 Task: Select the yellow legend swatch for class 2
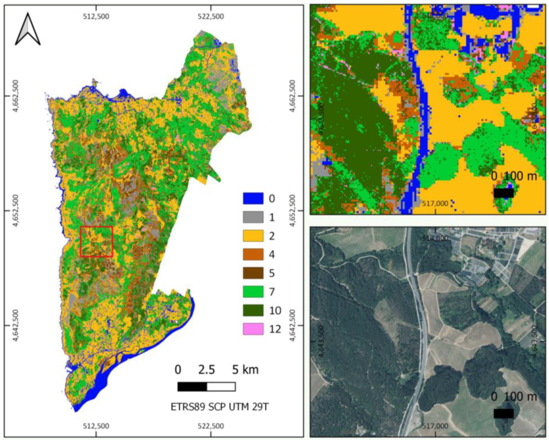(x=253, y=236)
